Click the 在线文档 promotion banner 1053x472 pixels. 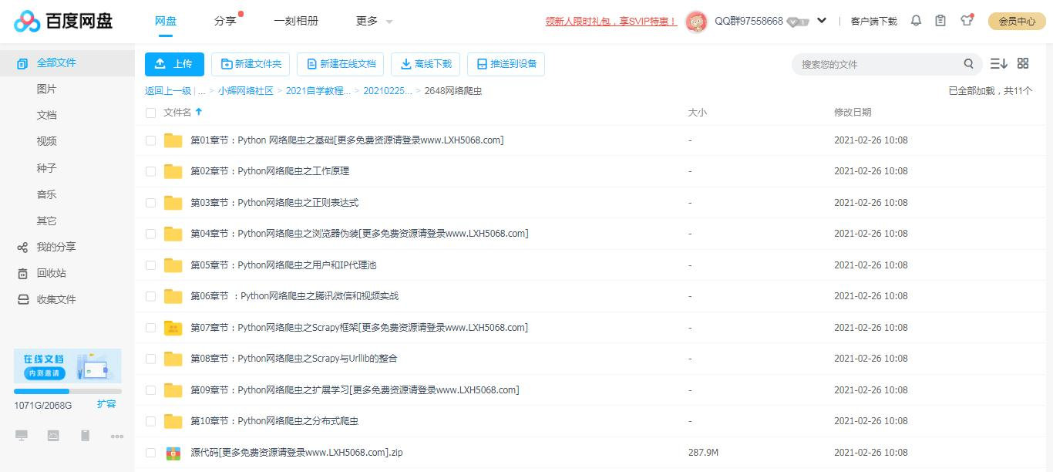(68, 366)
